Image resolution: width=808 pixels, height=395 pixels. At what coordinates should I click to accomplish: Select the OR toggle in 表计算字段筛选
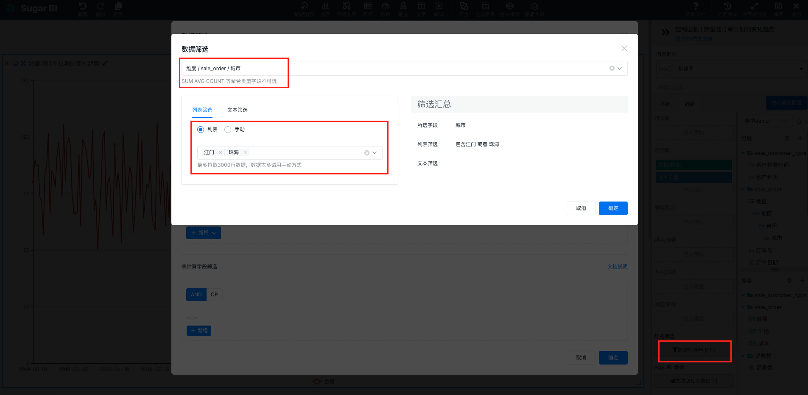pos(214,295)
